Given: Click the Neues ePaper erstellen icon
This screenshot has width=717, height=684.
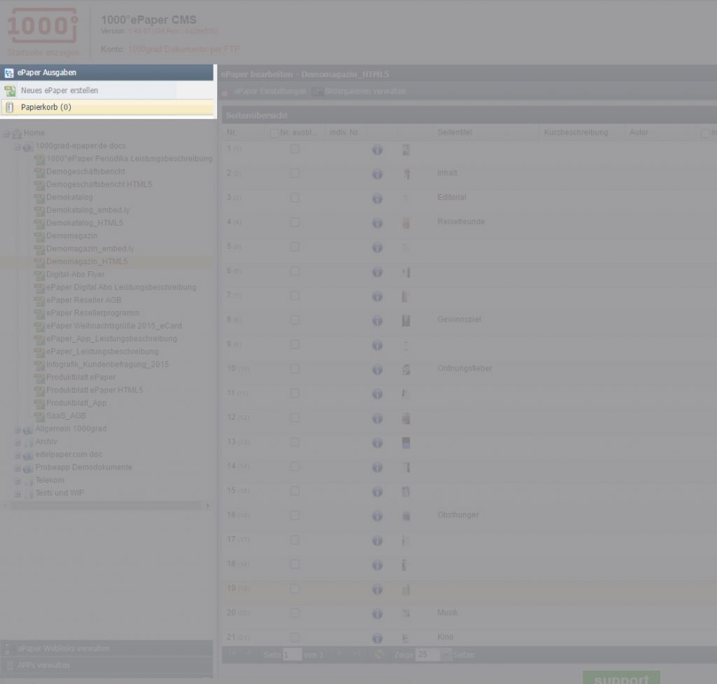Looking at the screenshot, I should tap(10, 90).
